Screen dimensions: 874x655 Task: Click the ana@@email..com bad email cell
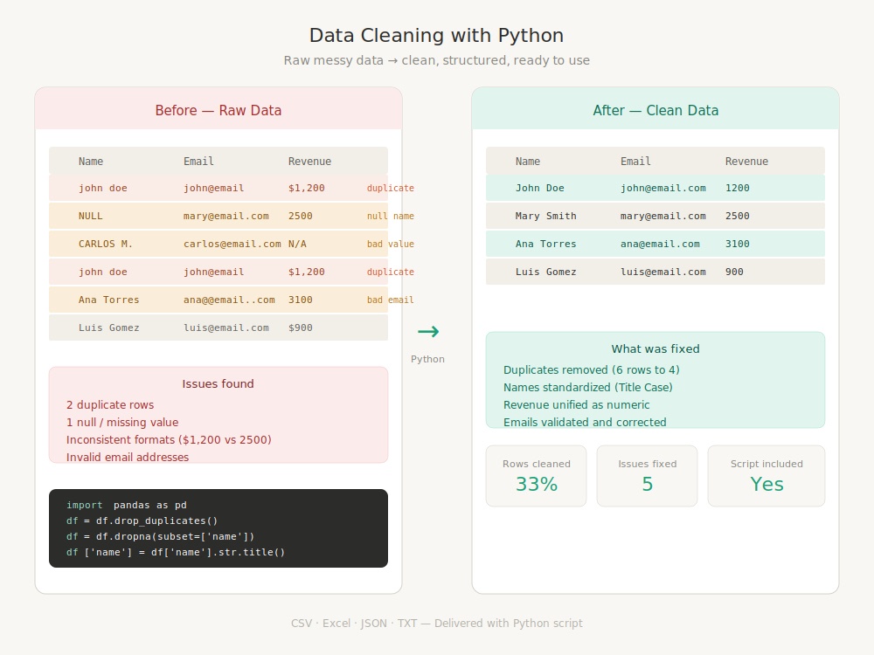[229, 300]
